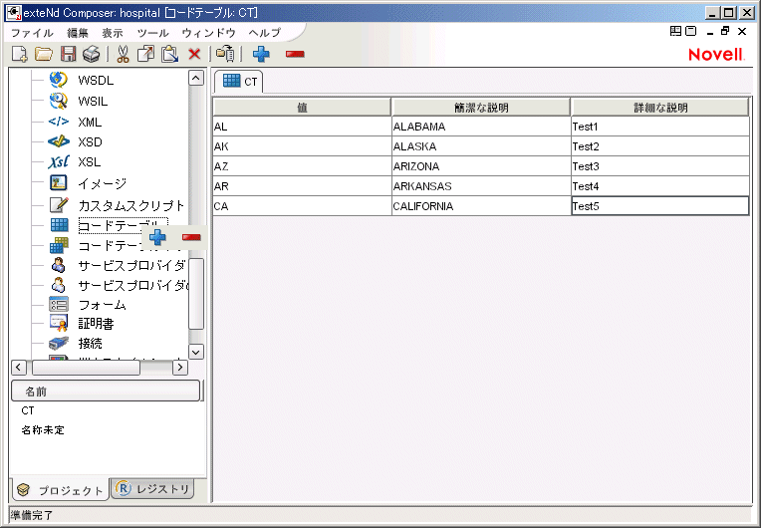Click the フォーム form icon
761x528 pixels.
tap(59, 304)
